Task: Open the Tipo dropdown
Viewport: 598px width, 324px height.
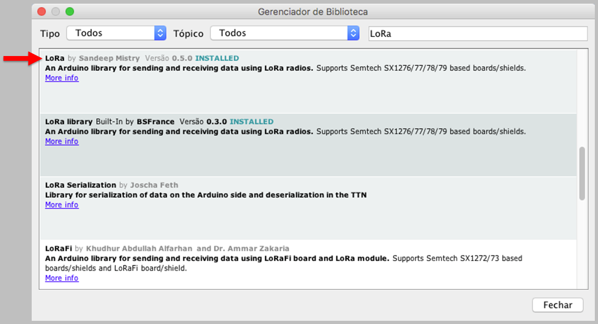Action: pyautogui.click(x=116, y=33)
